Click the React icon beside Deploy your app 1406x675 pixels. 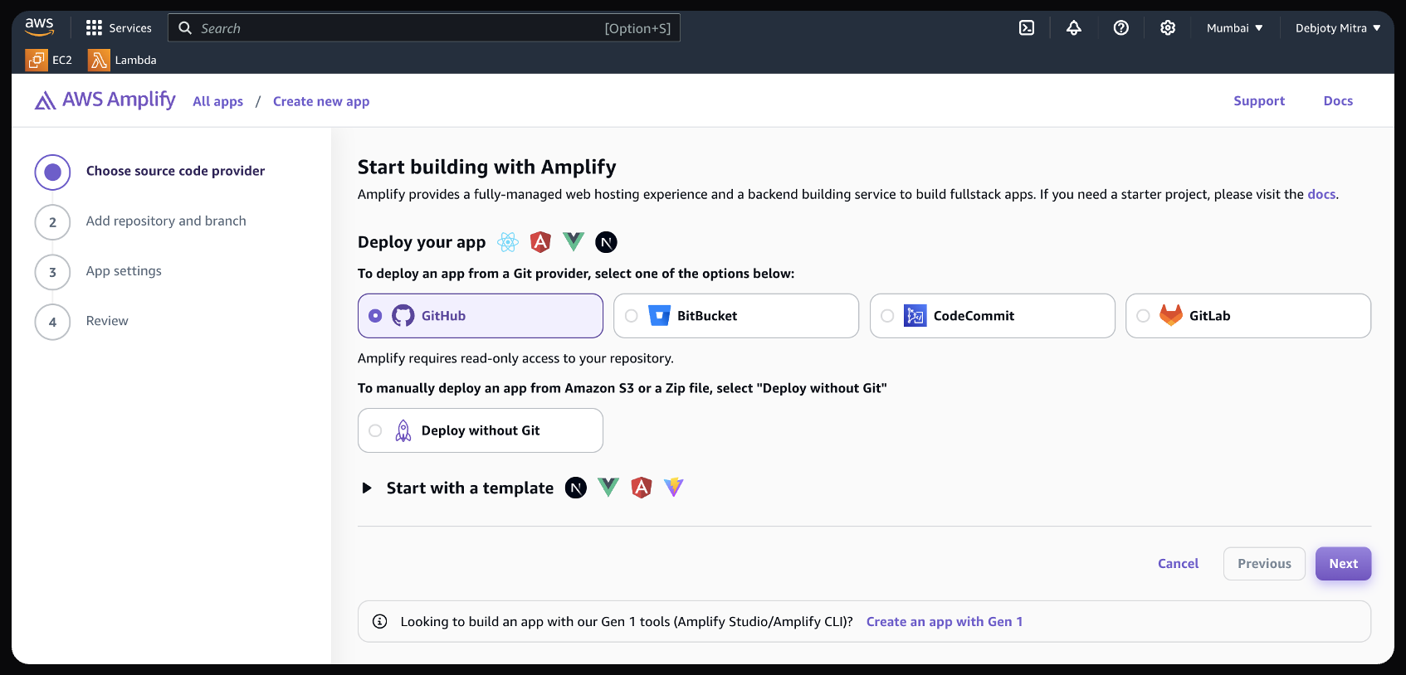pos(508,242)
